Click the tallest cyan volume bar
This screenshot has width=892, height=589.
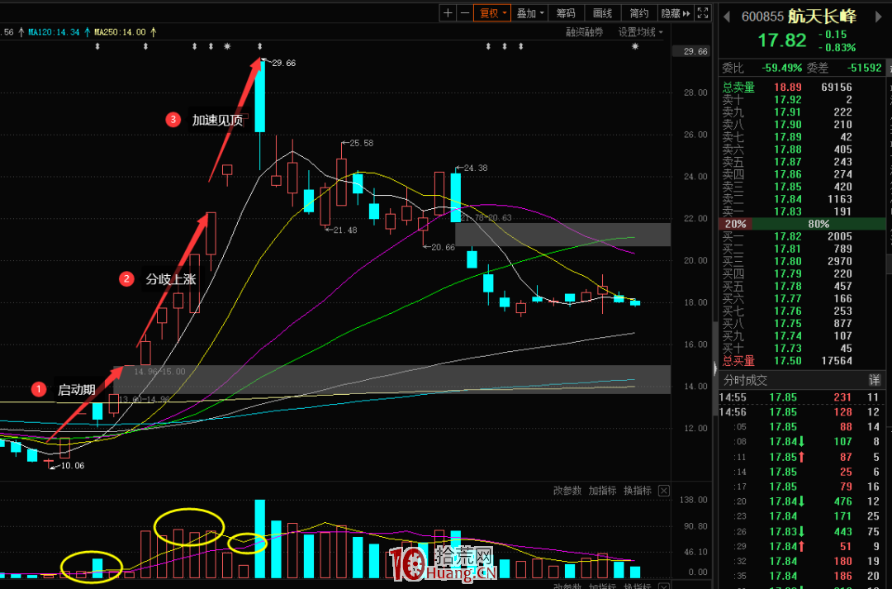tap(260, 539)
